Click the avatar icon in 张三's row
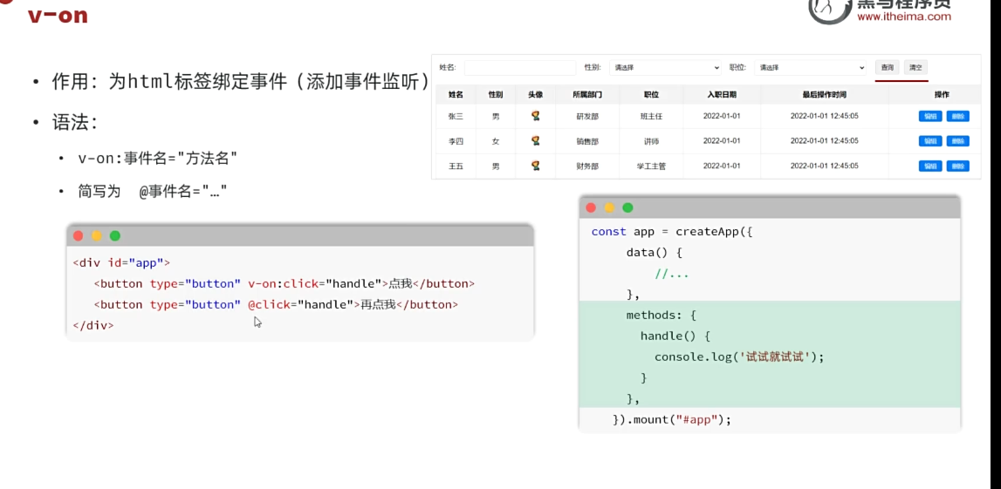Image resolution: width=1001 pixels, height=489 pixels. tap(535, 116)
